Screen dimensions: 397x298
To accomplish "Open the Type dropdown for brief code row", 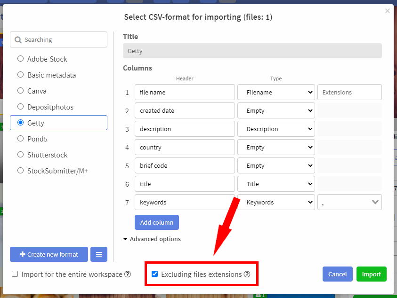I will [276, 165].
